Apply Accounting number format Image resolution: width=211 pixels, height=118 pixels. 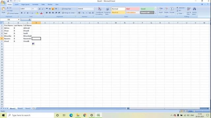pos(79,13)
